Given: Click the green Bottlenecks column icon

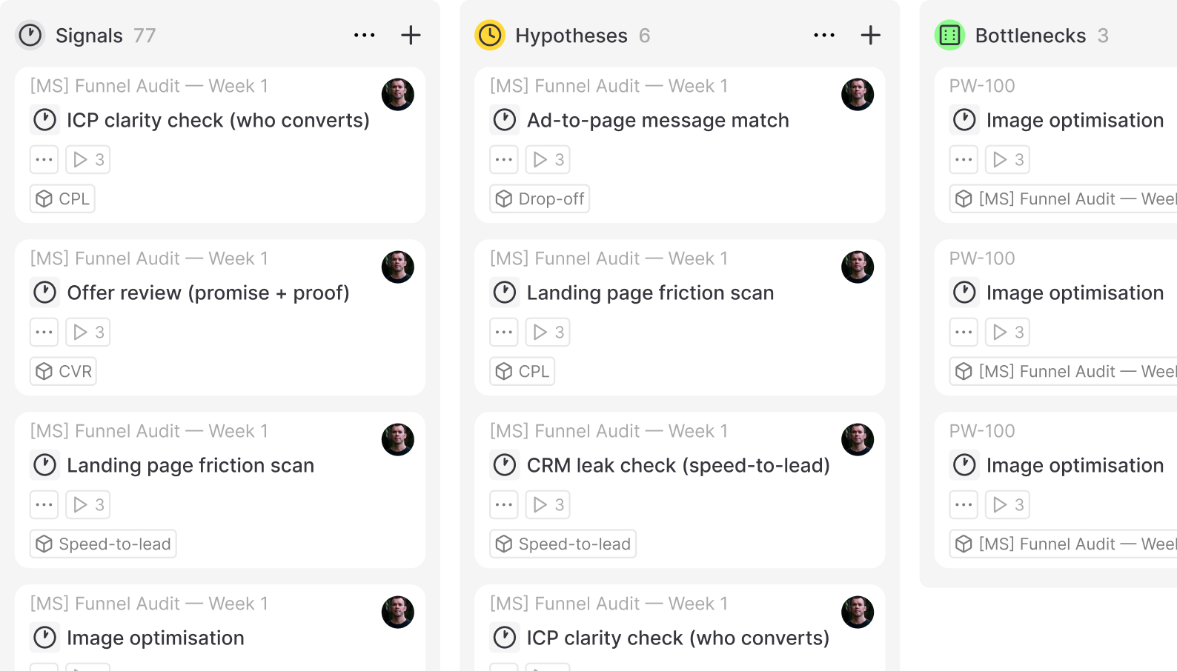Looking at the screenshot, I should [x=949, y=36].
